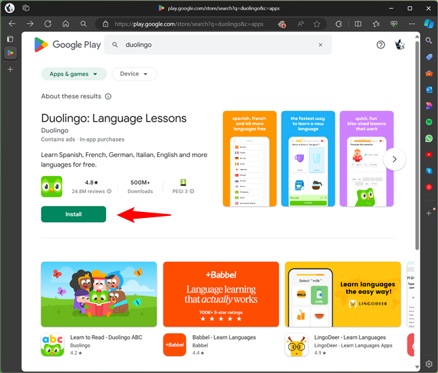Open YouTube in the sidebar
Viewport: 438px width, 373px height.
click(429, 154)
